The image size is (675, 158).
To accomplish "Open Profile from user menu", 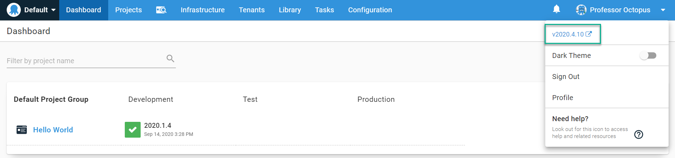I will click(562, 98).
